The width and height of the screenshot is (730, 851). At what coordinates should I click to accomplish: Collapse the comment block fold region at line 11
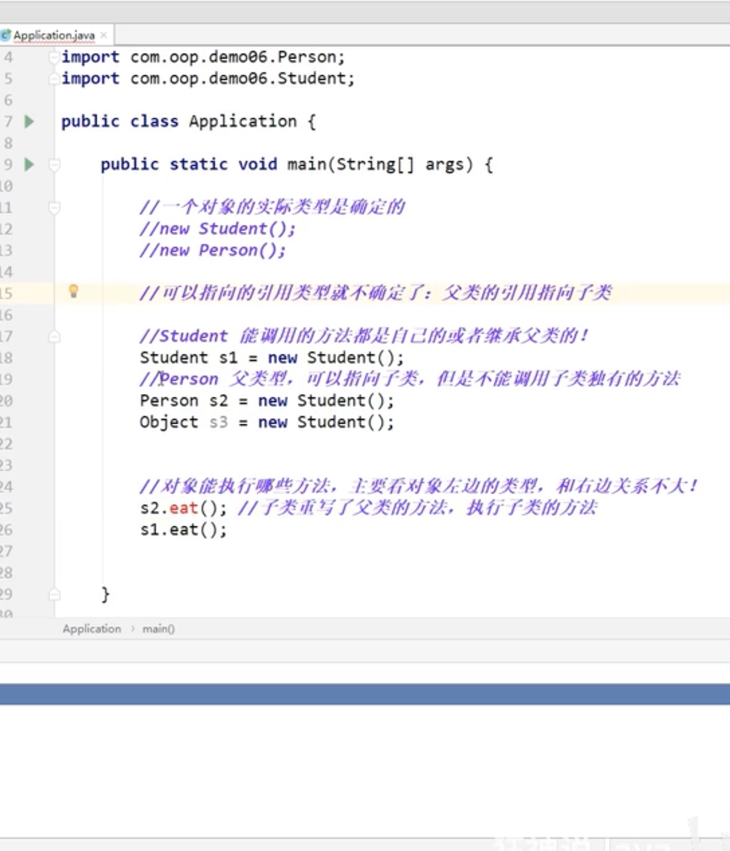pyautogui.click(x=54, y=208)
